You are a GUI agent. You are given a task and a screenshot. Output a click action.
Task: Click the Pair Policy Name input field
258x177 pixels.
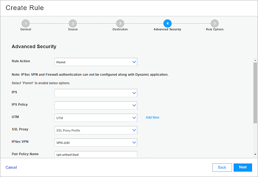pos(96,154)
